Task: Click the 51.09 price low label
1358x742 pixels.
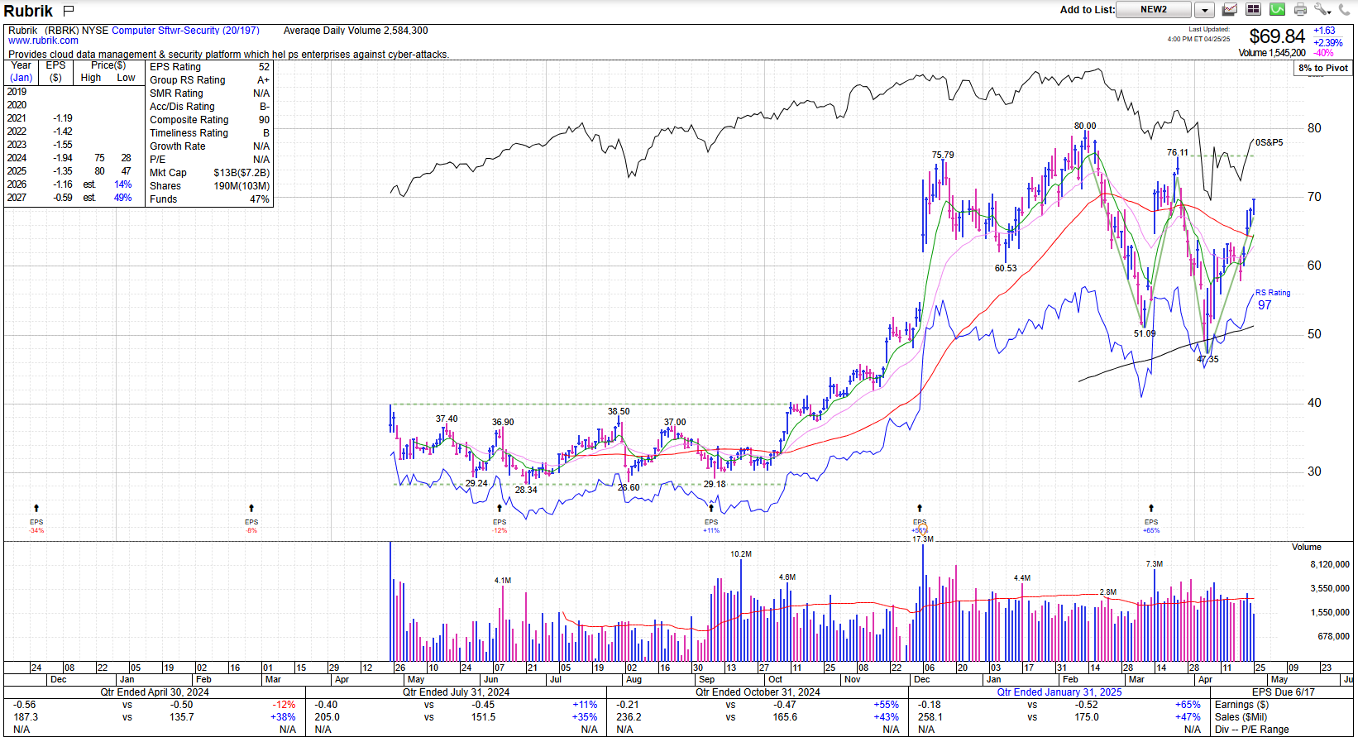Action: click(x=1145, y=333)
